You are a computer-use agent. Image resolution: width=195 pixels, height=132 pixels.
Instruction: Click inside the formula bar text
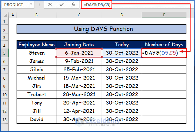click(x=97, y=4)
